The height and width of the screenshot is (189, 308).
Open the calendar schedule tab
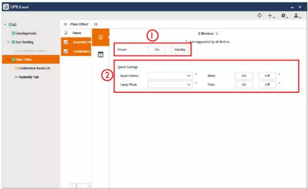coord(101,54)
